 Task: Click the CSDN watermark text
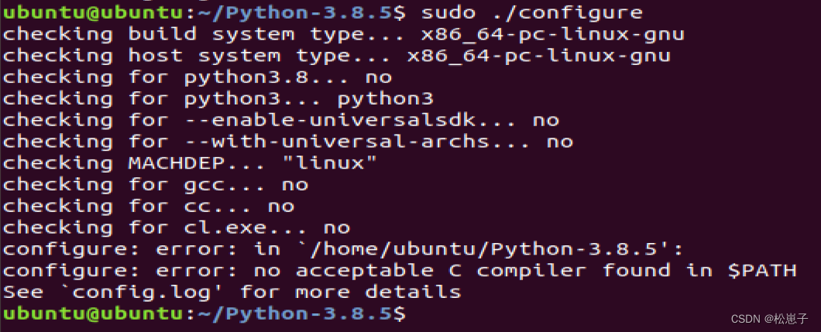tap(770, 318)
